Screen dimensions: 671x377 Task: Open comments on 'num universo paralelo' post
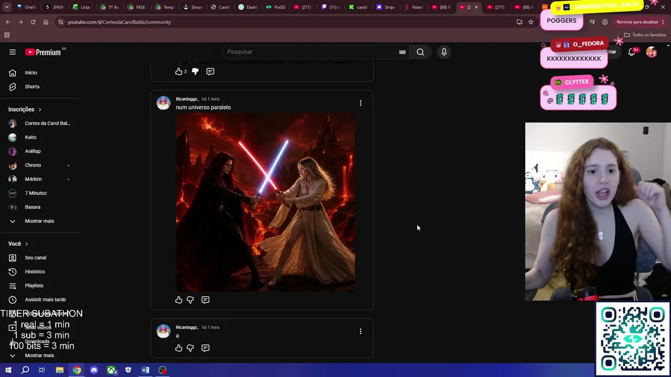pos(205,300)
